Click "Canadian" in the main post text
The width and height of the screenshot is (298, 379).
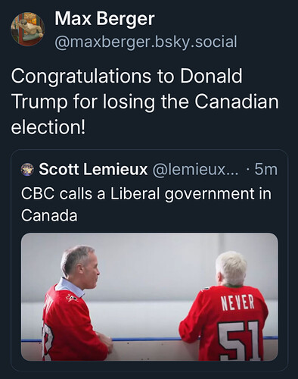(x=237, y=102)
